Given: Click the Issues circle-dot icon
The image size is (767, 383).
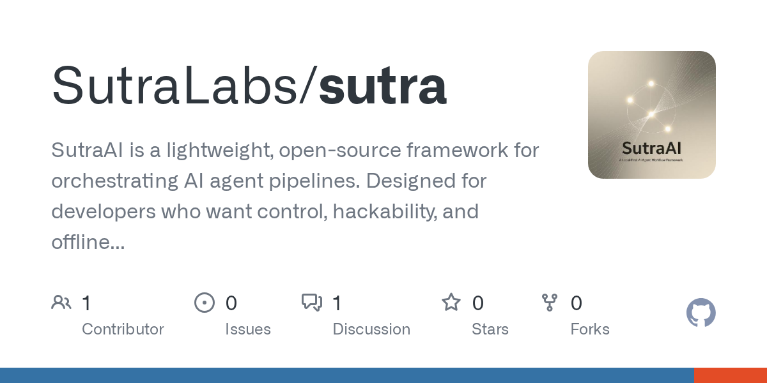Looking at the screenshot, I should [x=205, y=303].
